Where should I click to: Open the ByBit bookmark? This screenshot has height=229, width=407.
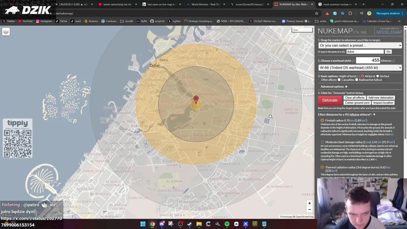tap(141, 21)
